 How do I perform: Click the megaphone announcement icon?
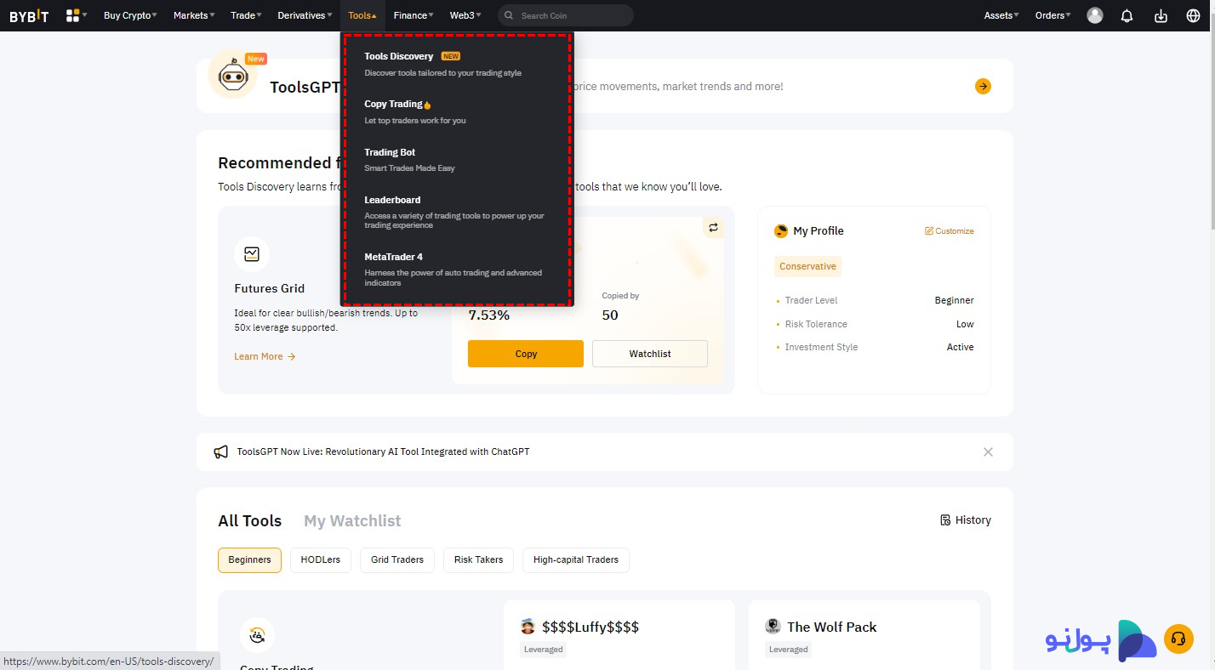[221, 452]
